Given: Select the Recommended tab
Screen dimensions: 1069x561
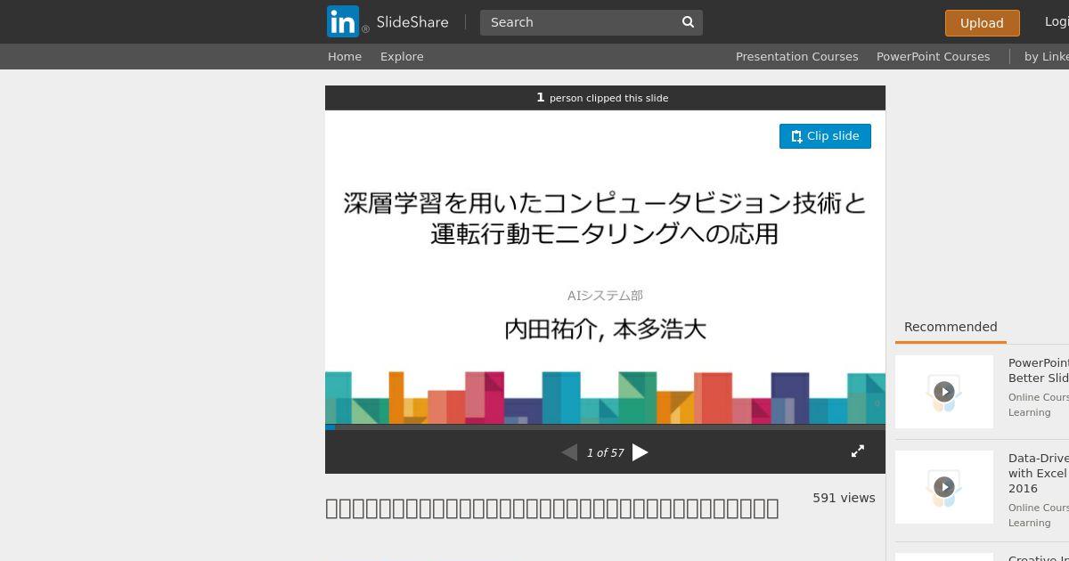Looking at the screenshot, I should [951, 327].
